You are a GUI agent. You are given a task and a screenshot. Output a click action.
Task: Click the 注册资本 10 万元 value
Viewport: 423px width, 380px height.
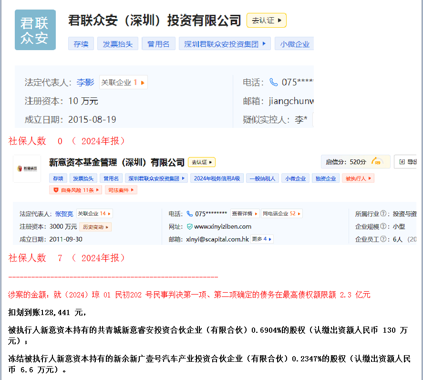tap(83, 101)
